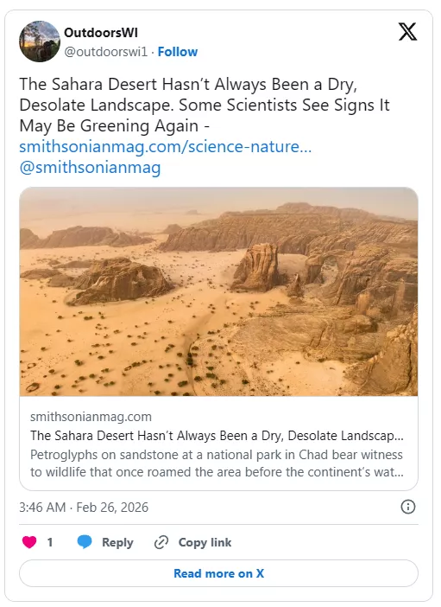Click the Copy link text

pyautogui.click(x=205, y=542)
